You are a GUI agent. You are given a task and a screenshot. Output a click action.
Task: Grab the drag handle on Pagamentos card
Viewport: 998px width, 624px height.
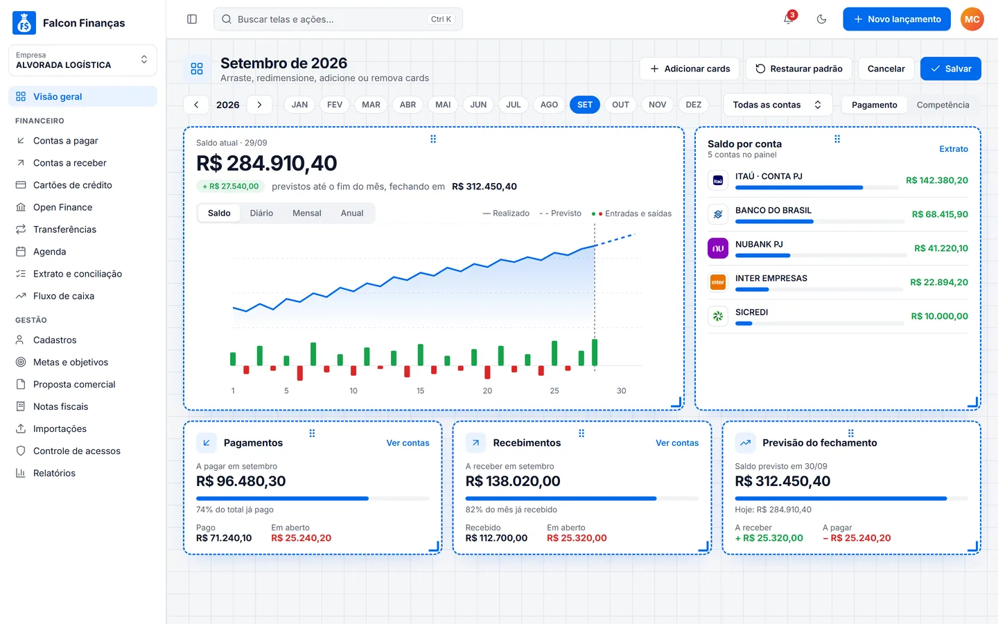click(x=312, y=433)
